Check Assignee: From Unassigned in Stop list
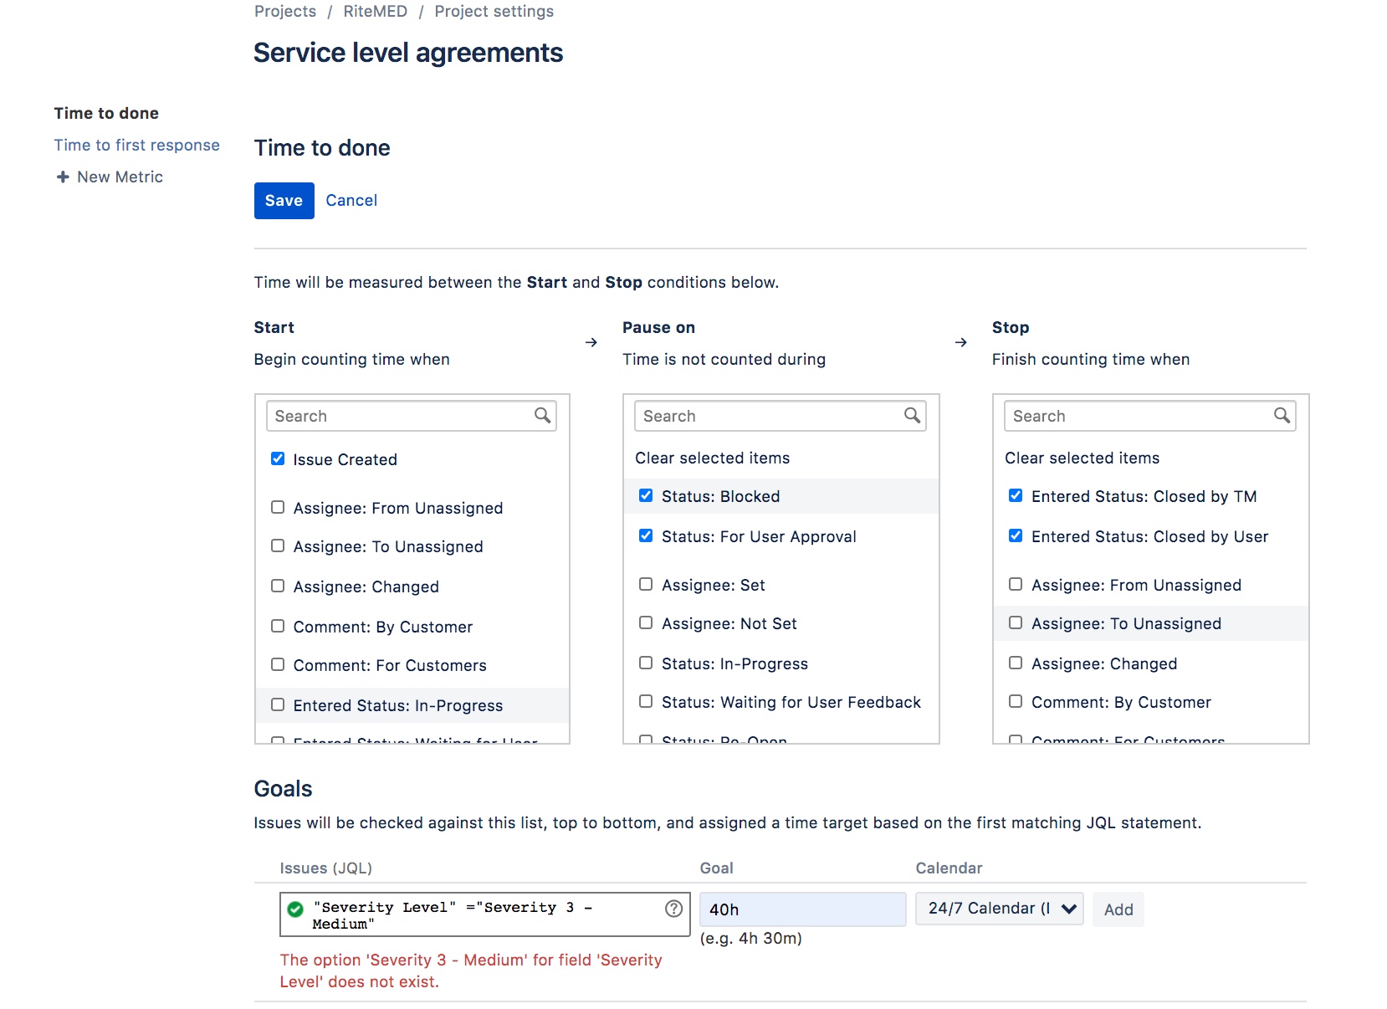The height and width of the screenshot is (1009, 1387). click(1016, 584)
